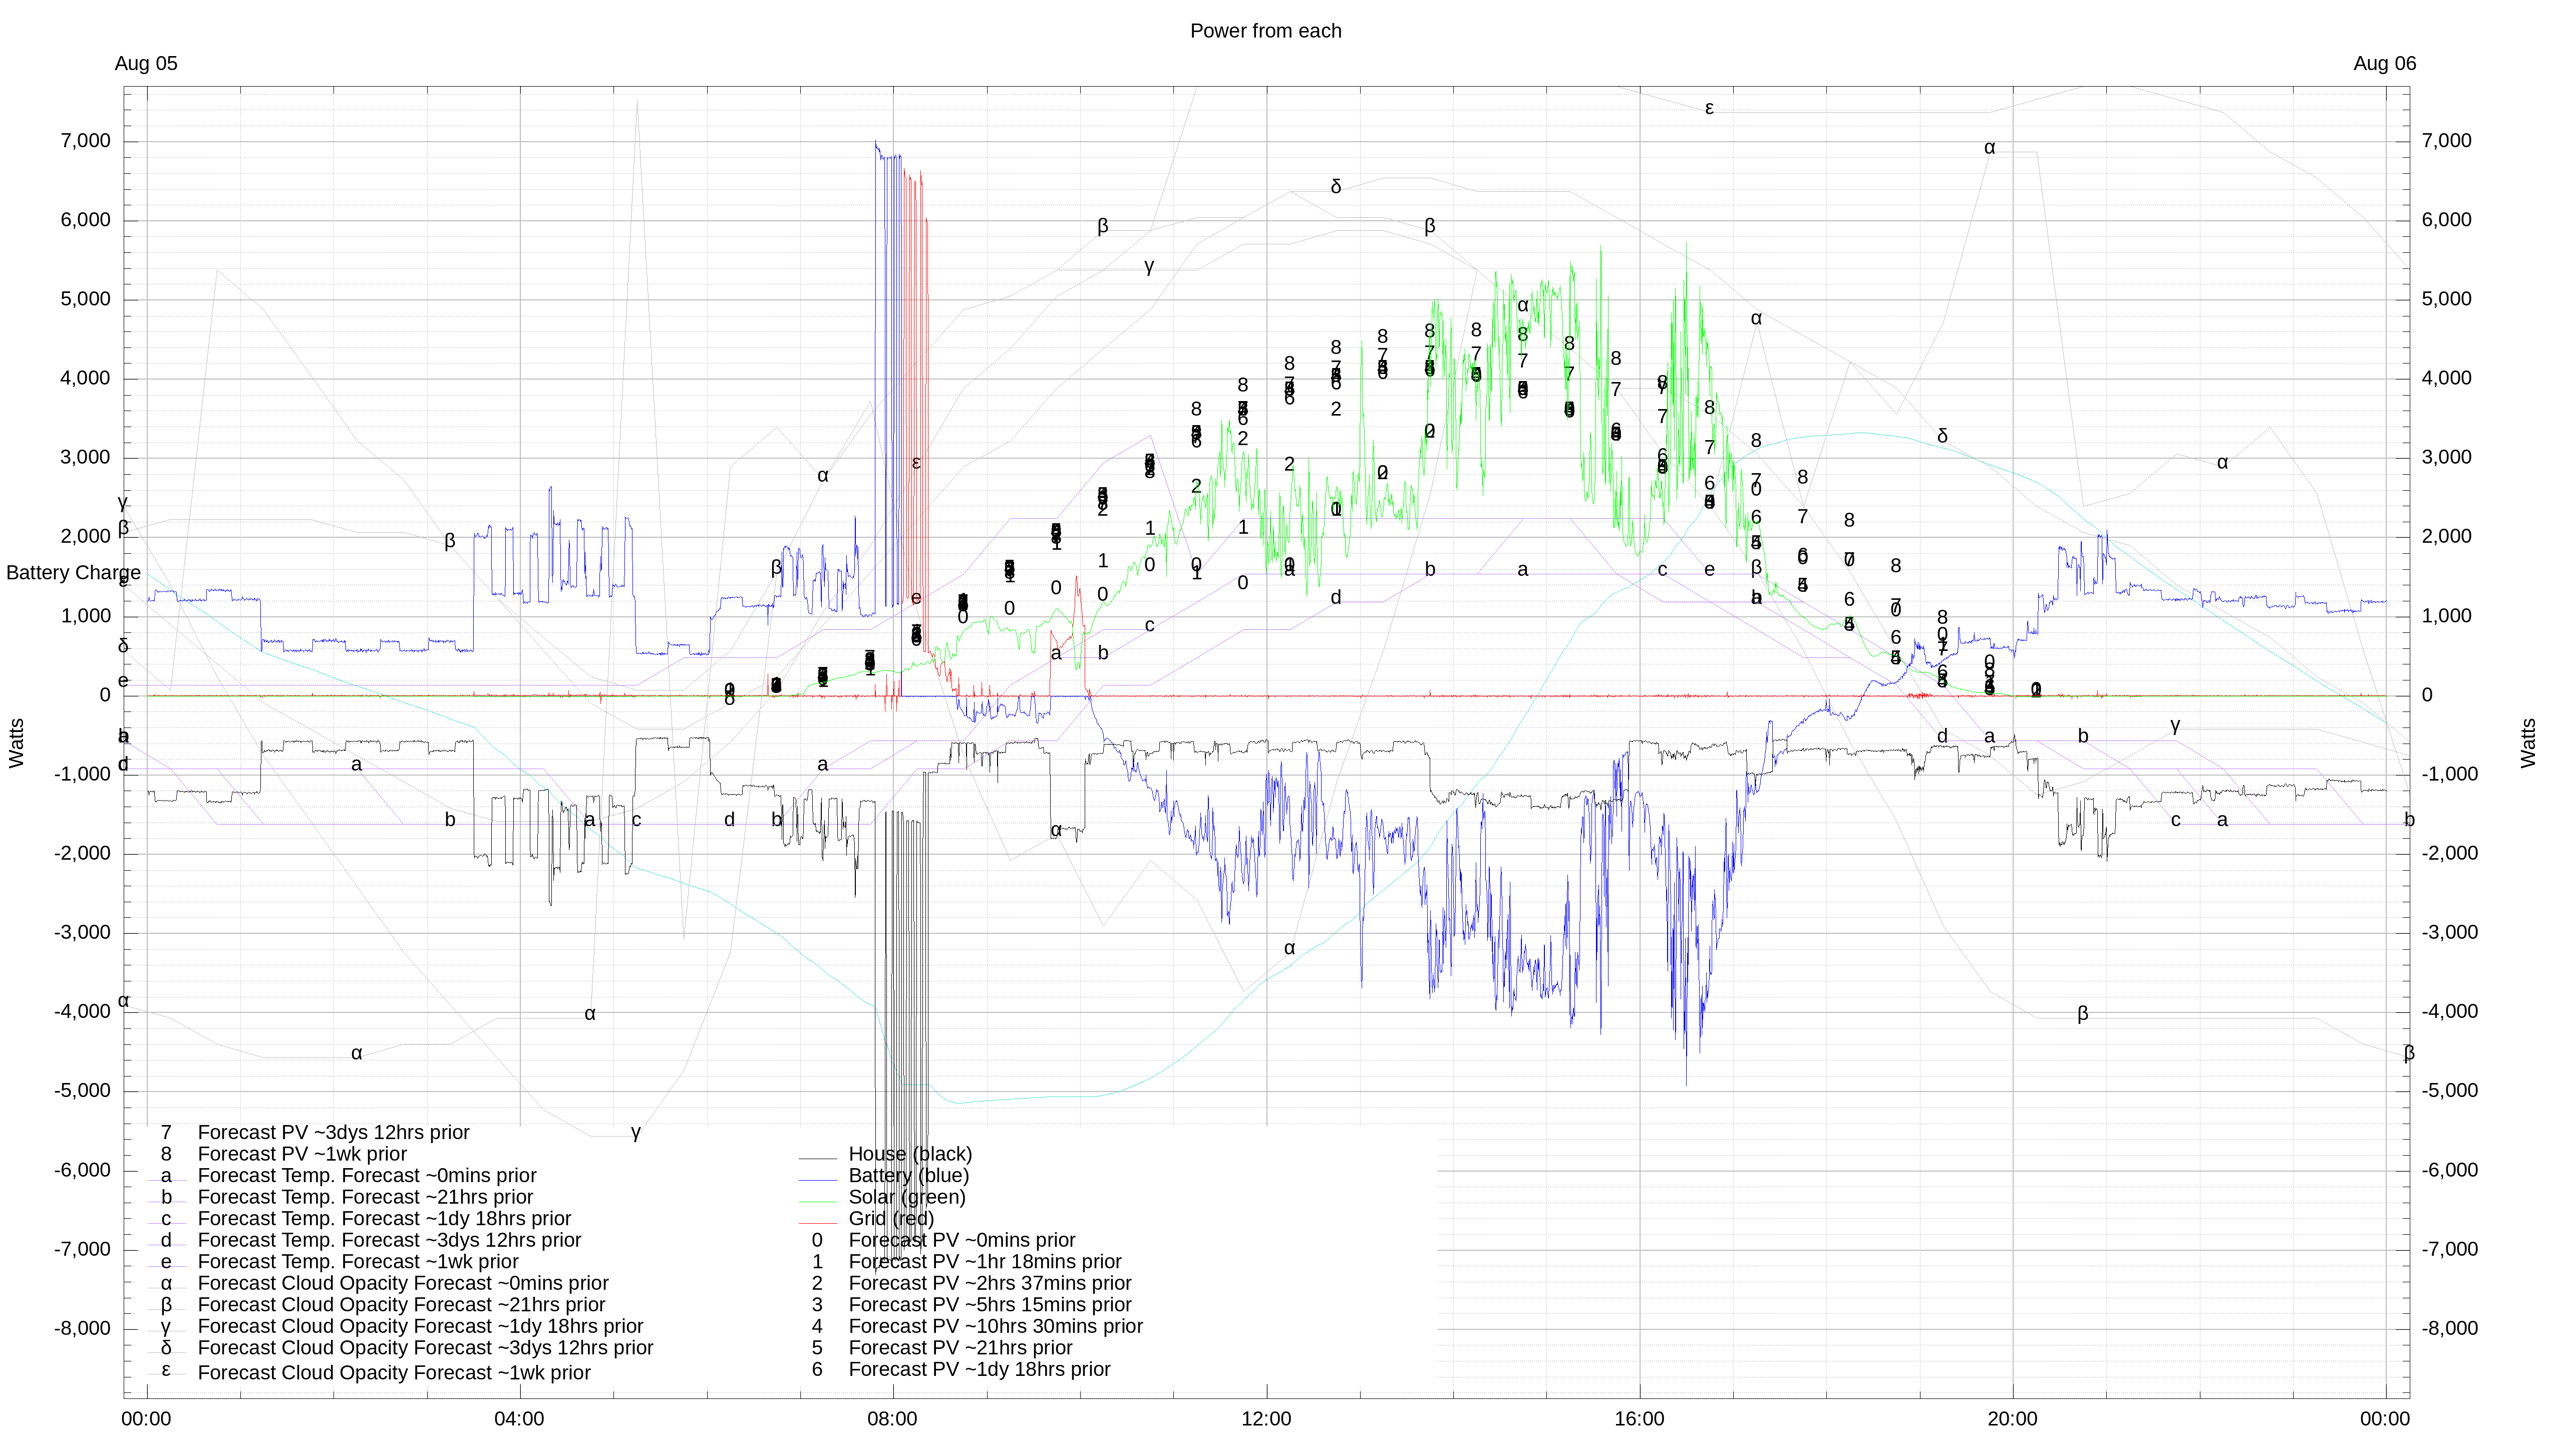Click legend 'Forecast PV ~0mins prior'
Viewport: 2564px width, 1442px height.
coord(961,1240)
